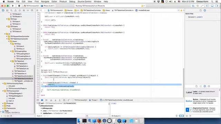
Task: Clear the console with the trash icon
Action: [176, 116]
